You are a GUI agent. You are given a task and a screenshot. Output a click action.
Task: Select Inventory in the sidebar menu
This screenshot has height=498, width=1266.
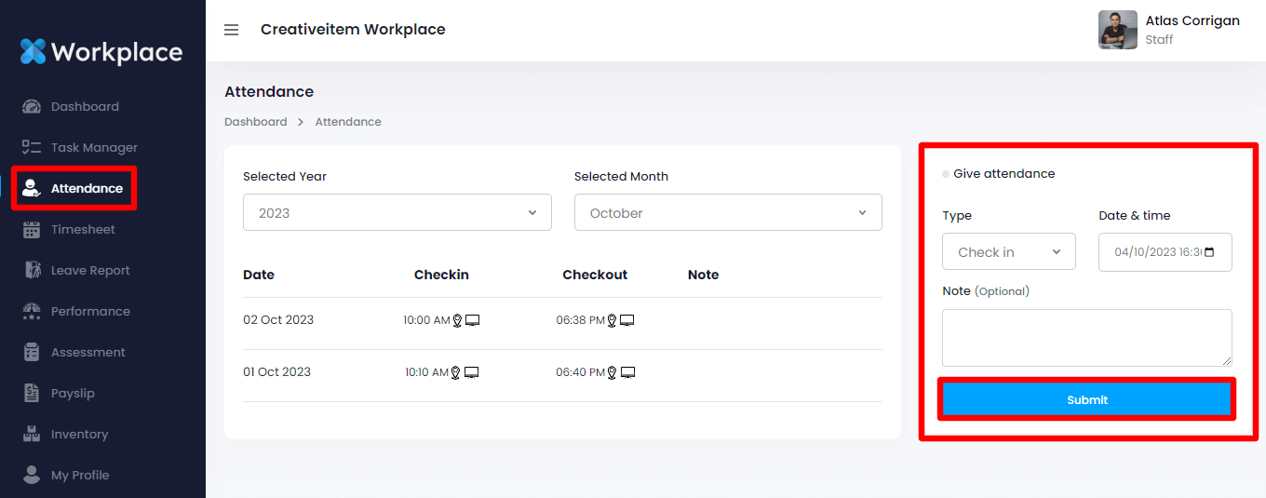coord(79,434)
